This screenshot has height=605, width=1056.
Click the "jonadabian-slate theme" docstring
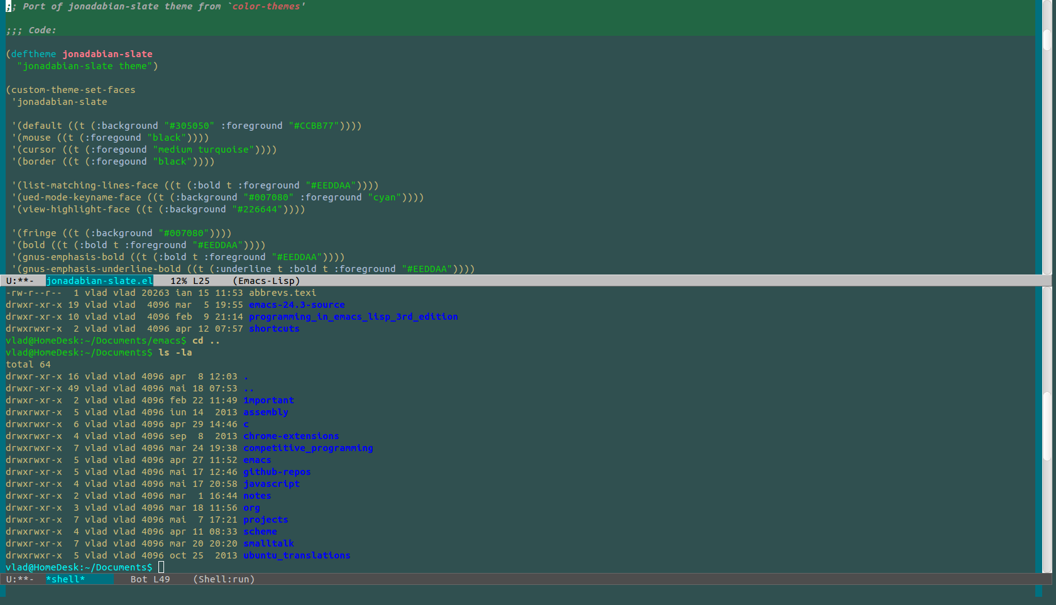85,66
